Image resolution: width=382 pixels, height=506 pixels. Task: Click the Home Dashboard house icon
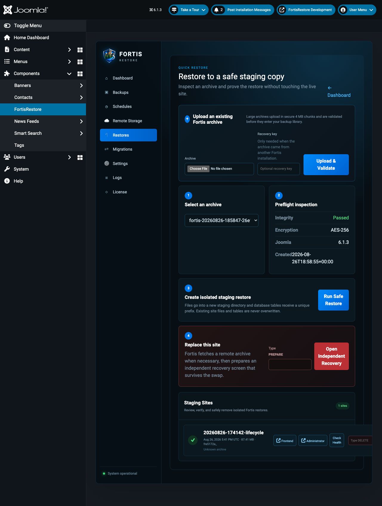click(7, 38)
